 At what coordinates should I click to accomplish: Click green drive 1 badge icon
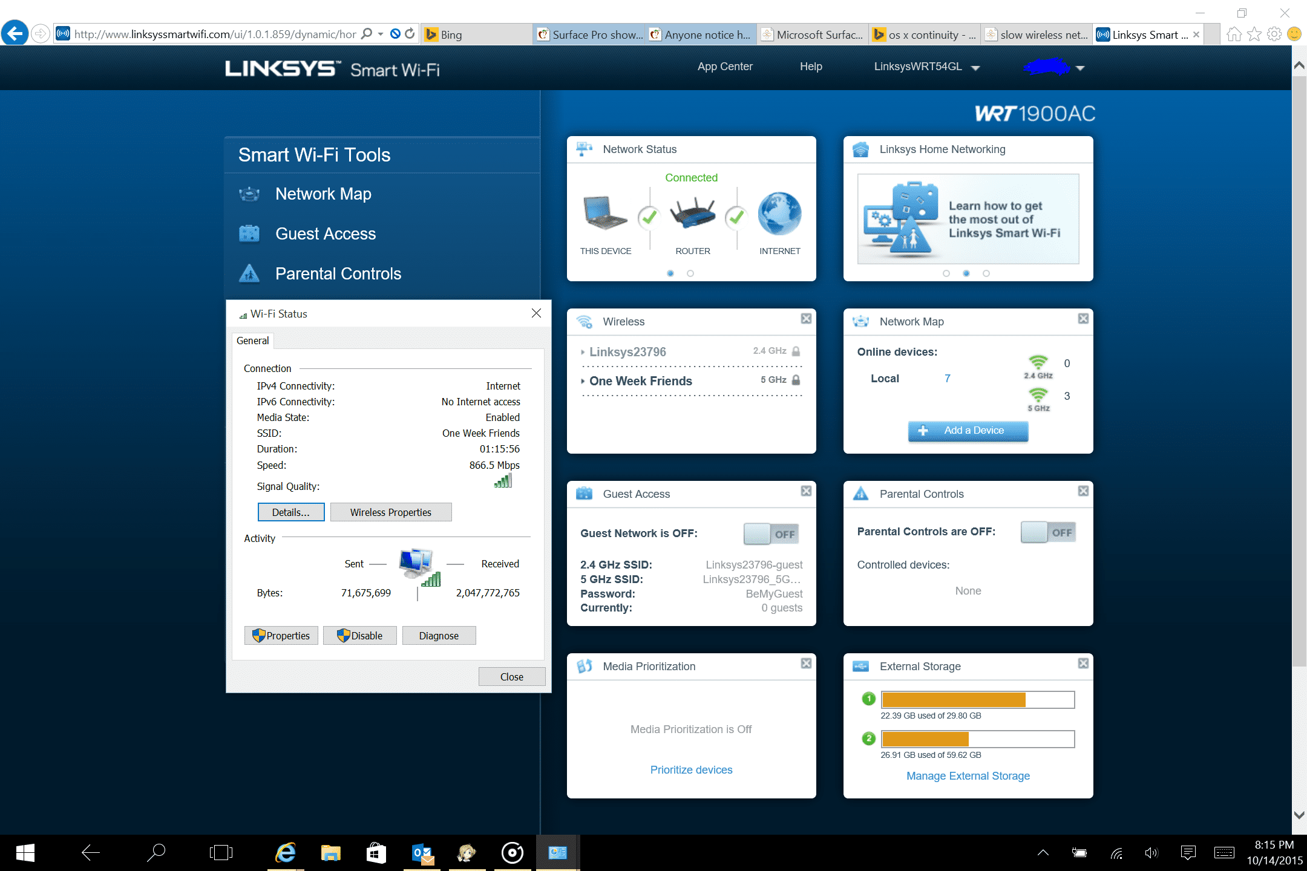tap(869, 699)
